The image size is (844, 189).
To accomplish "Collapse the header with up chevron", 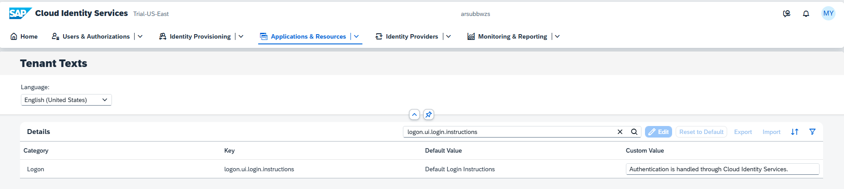I will pyautogui.click(x=414, y=114).
